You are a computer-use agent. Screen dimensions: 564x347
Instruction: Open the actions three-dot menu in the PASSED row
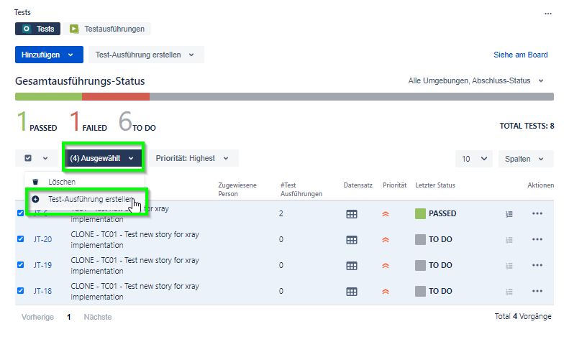[x=537, y=213]
